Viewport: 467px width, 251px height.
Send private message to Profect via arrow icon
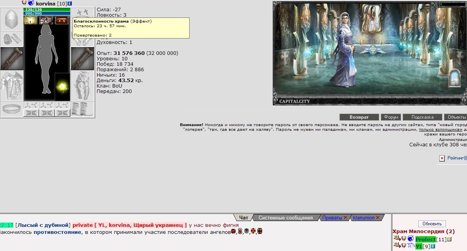pos(397,238)
